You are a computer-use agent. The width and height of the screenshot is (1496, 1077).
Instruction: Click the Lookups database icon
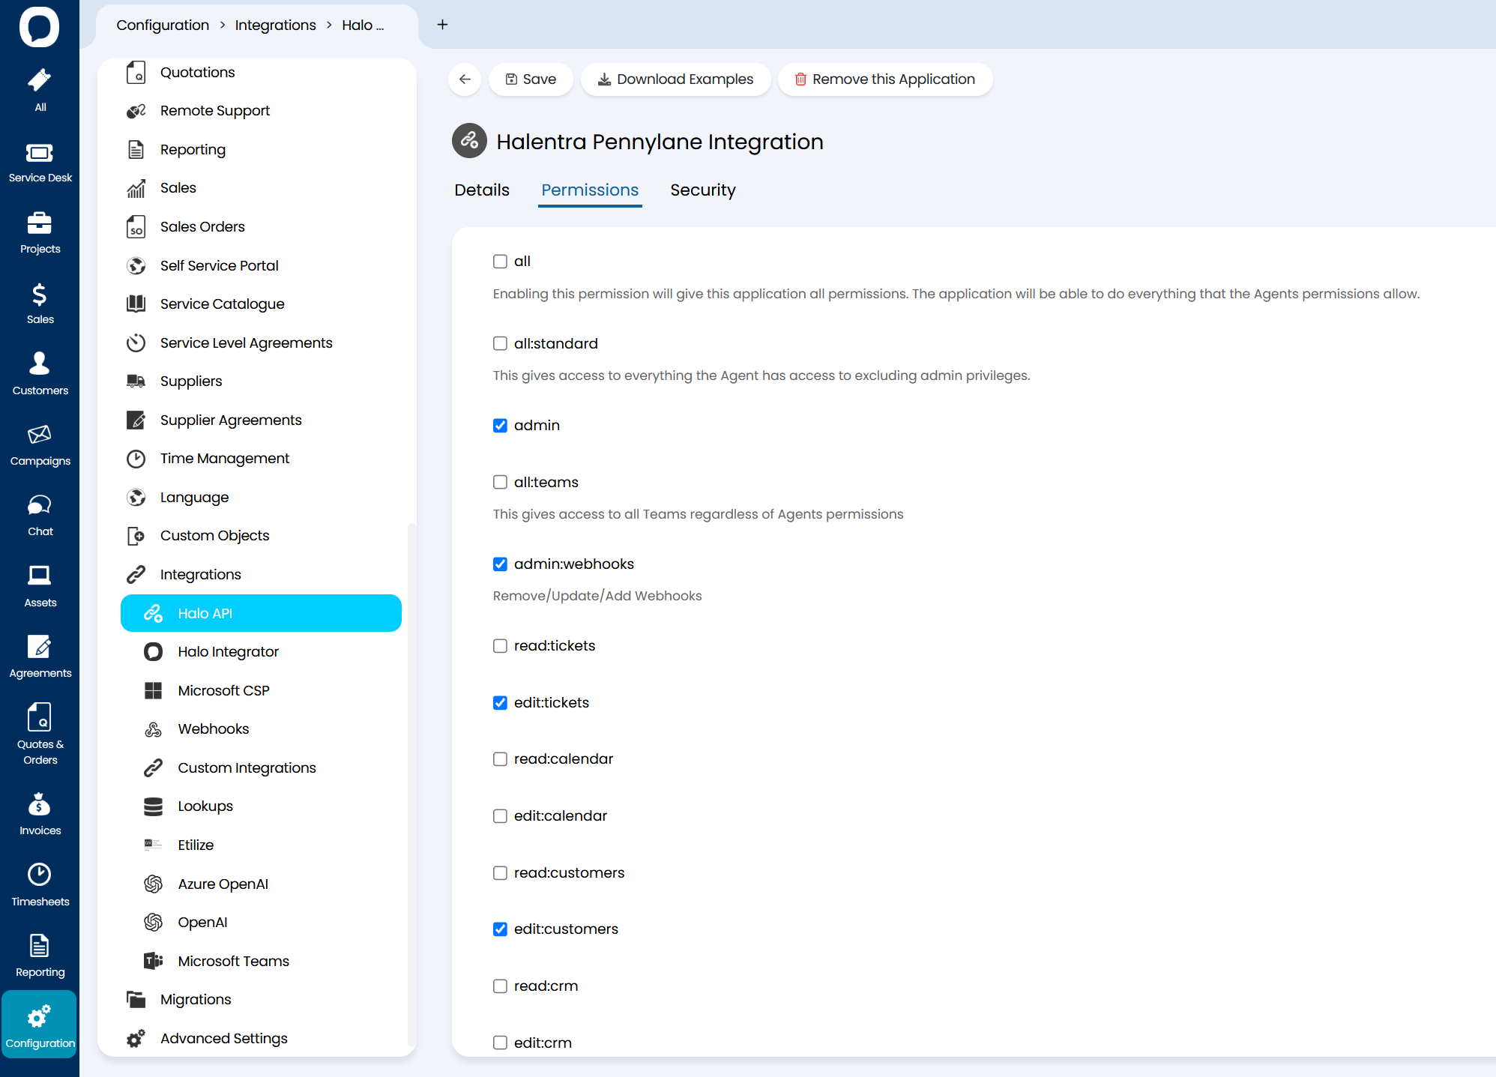click(x=153, y=806)
